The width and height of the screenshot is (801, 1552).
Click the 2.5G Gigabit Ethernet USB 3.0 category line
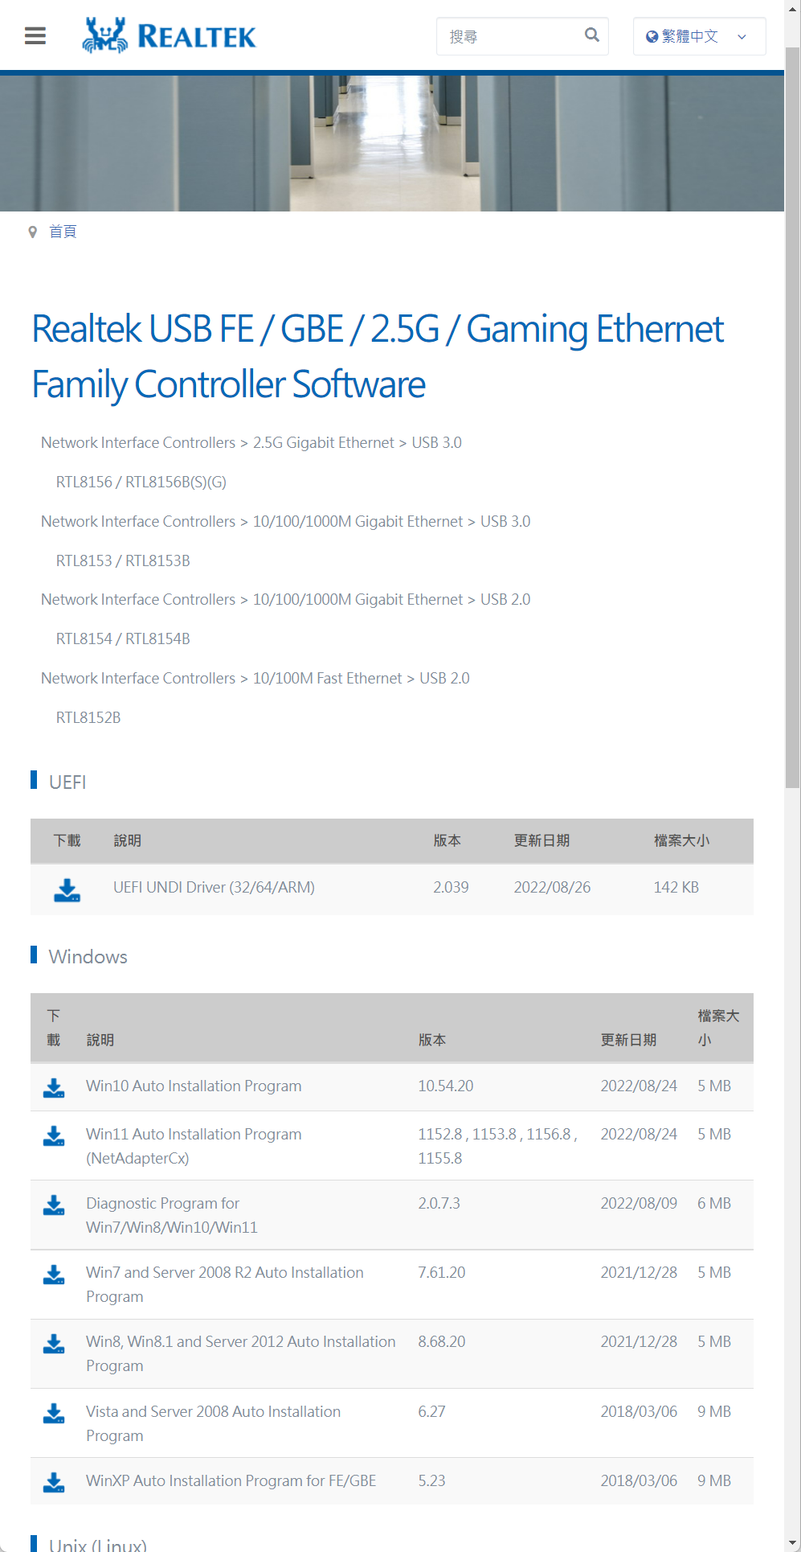tap(251, 442)
